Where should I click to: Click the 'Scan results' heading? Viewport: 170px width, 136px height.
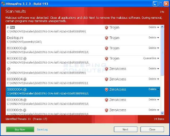click(x=16, y=11)
